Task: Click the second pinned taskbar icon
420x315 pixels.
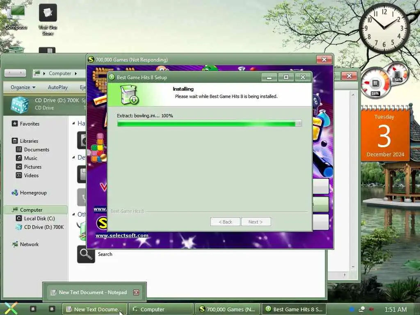Action: (52, 309)
